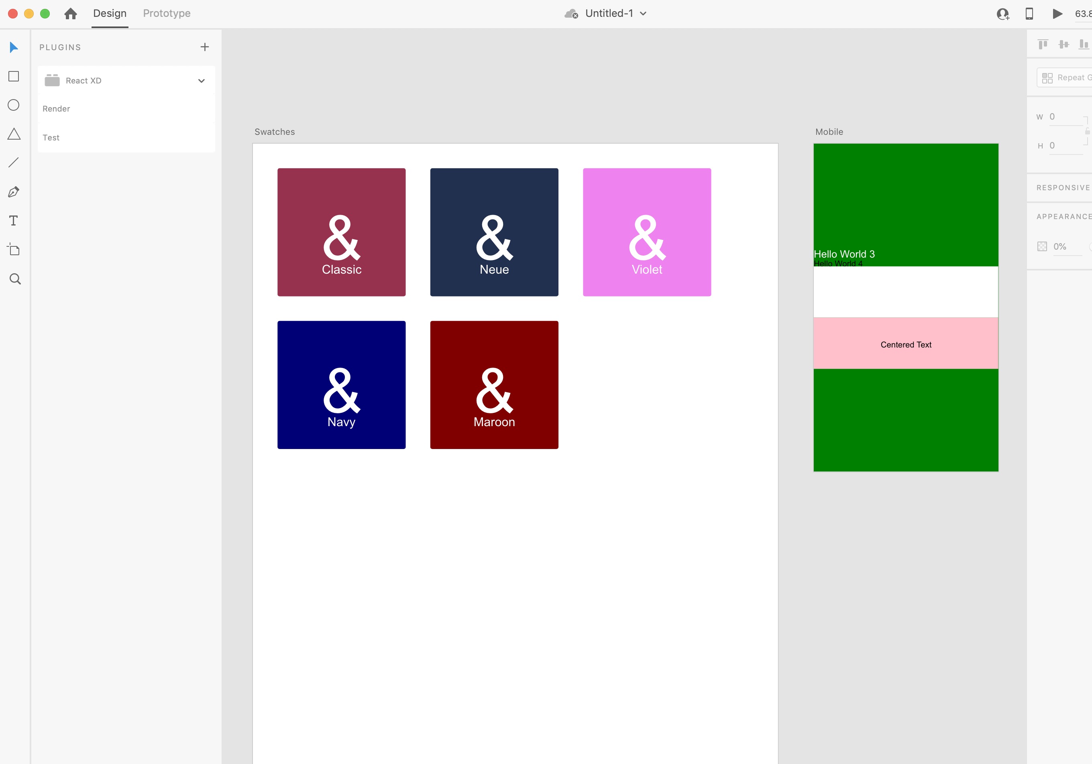Switch to the Prototype tab
The height and width of the screenshot is (764, 1092).
point(165,13)
